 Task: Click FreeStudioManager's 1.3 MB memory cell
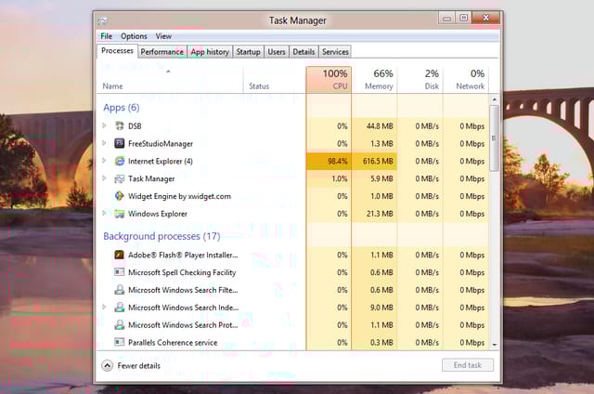click(x=374, y=143)
